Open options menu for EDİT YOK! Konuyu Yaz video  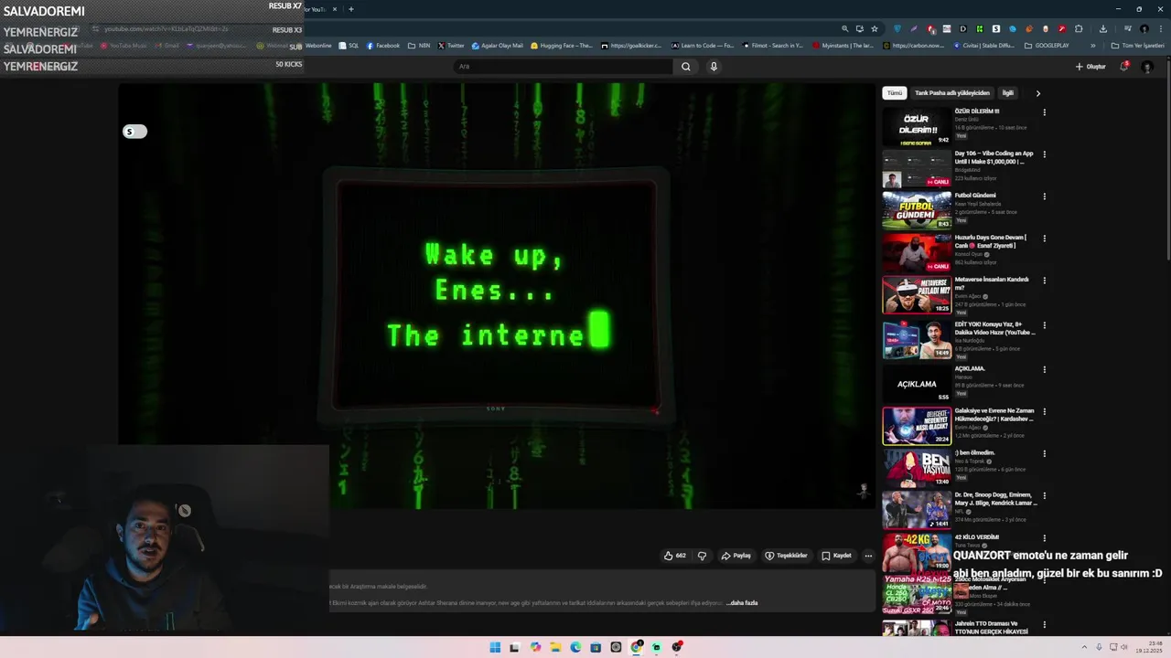click(1044, 325)
